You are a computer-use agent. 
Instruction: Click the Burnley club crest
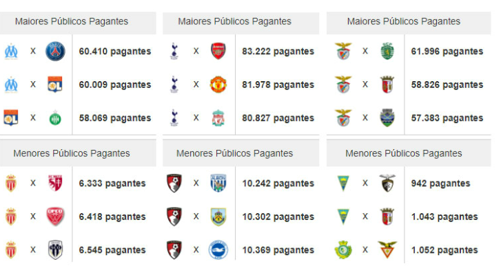[x=218, y=217]
